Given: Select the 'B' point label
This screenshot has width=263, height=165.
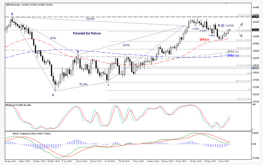Looking at the screenshot, I should click(x=78, y=51).
